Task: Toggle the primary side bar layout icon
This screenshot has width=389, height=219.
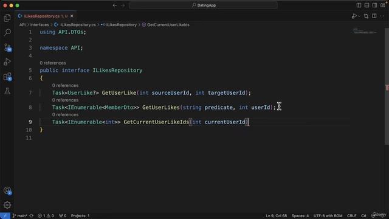Action: point(359,5)
